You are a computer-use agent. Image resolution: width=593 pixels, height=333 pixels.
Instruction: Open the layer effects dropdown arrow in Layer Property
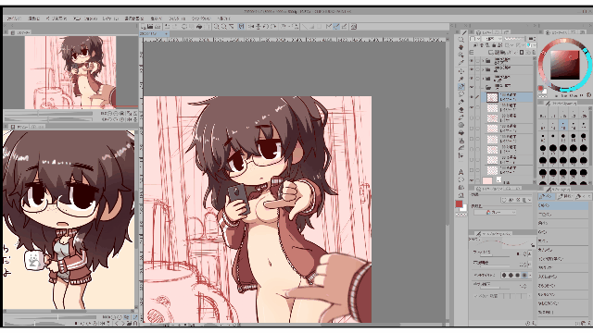(x=529, y=200)
